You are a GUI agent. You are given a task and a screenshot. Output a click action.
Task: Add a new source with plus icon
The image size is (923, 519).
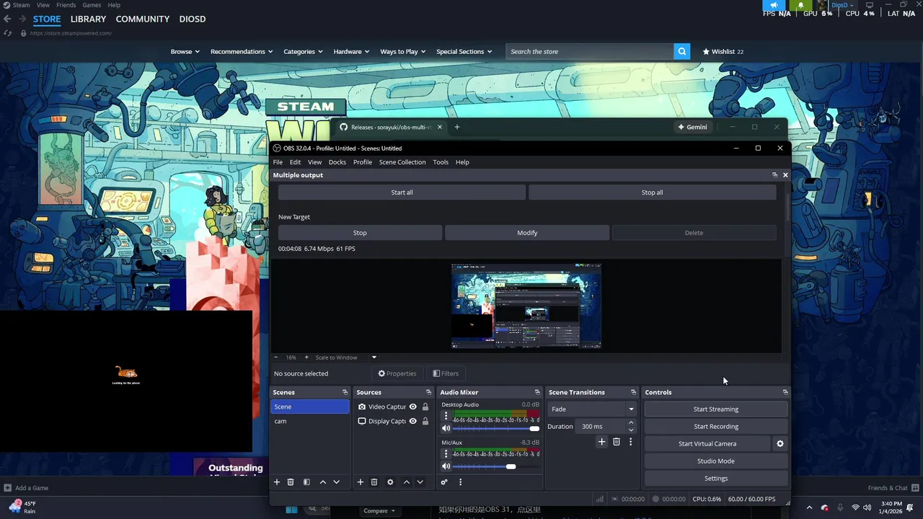[x=361, y=482]
